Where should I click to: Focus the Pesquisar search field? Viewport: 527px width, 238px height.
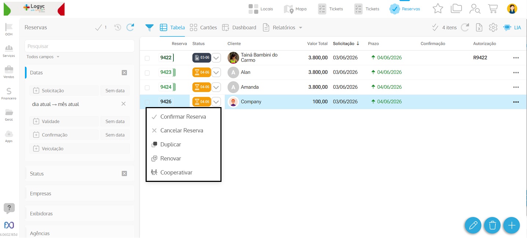click(x=79, y=46)
